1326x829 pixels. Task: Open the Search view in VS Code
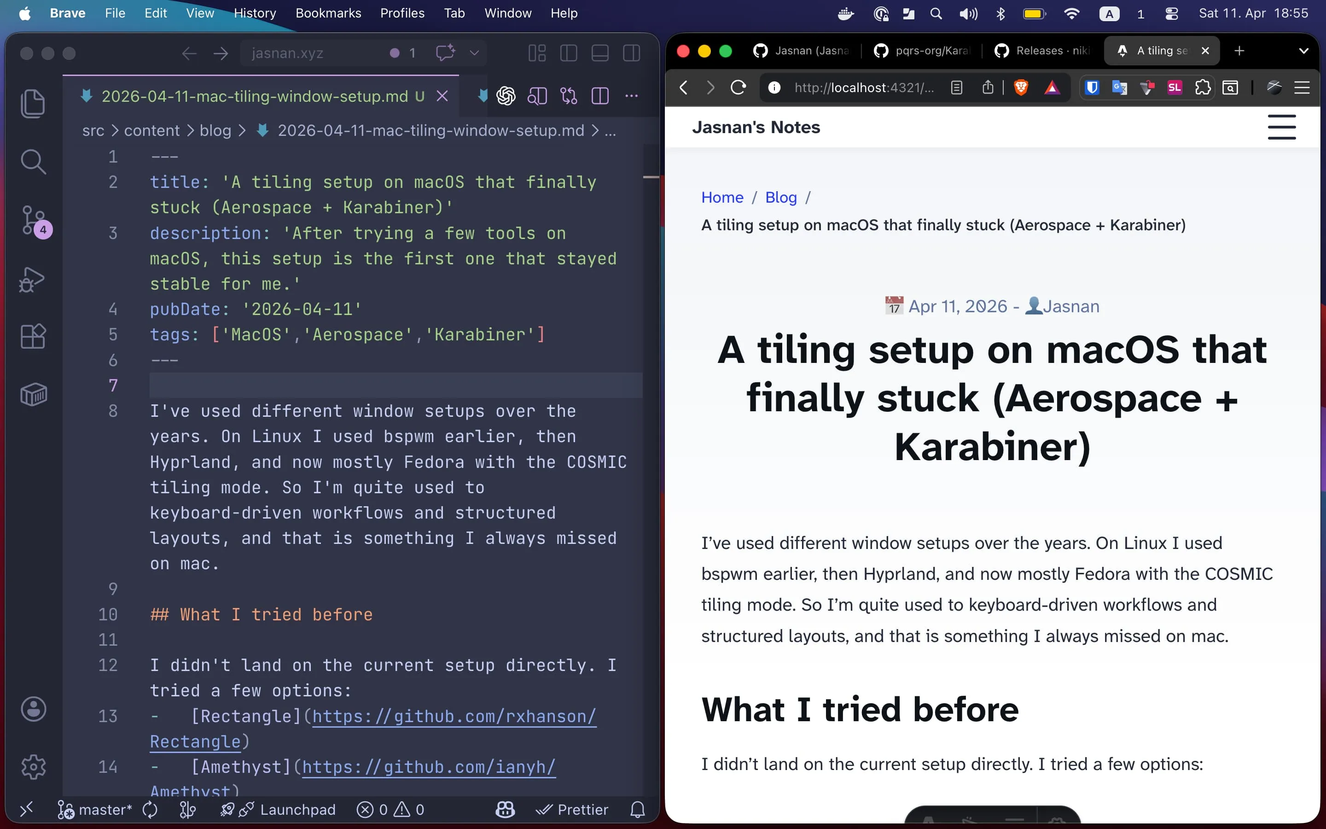click(33, 162)
